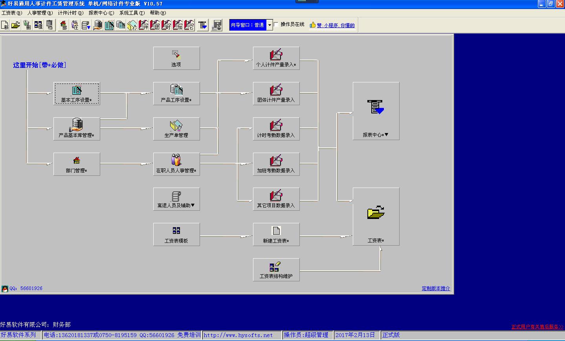Expand 离退人员及辅助 dropdown button
This screenshot has height=341, width=565.
(x=176, y=199)
